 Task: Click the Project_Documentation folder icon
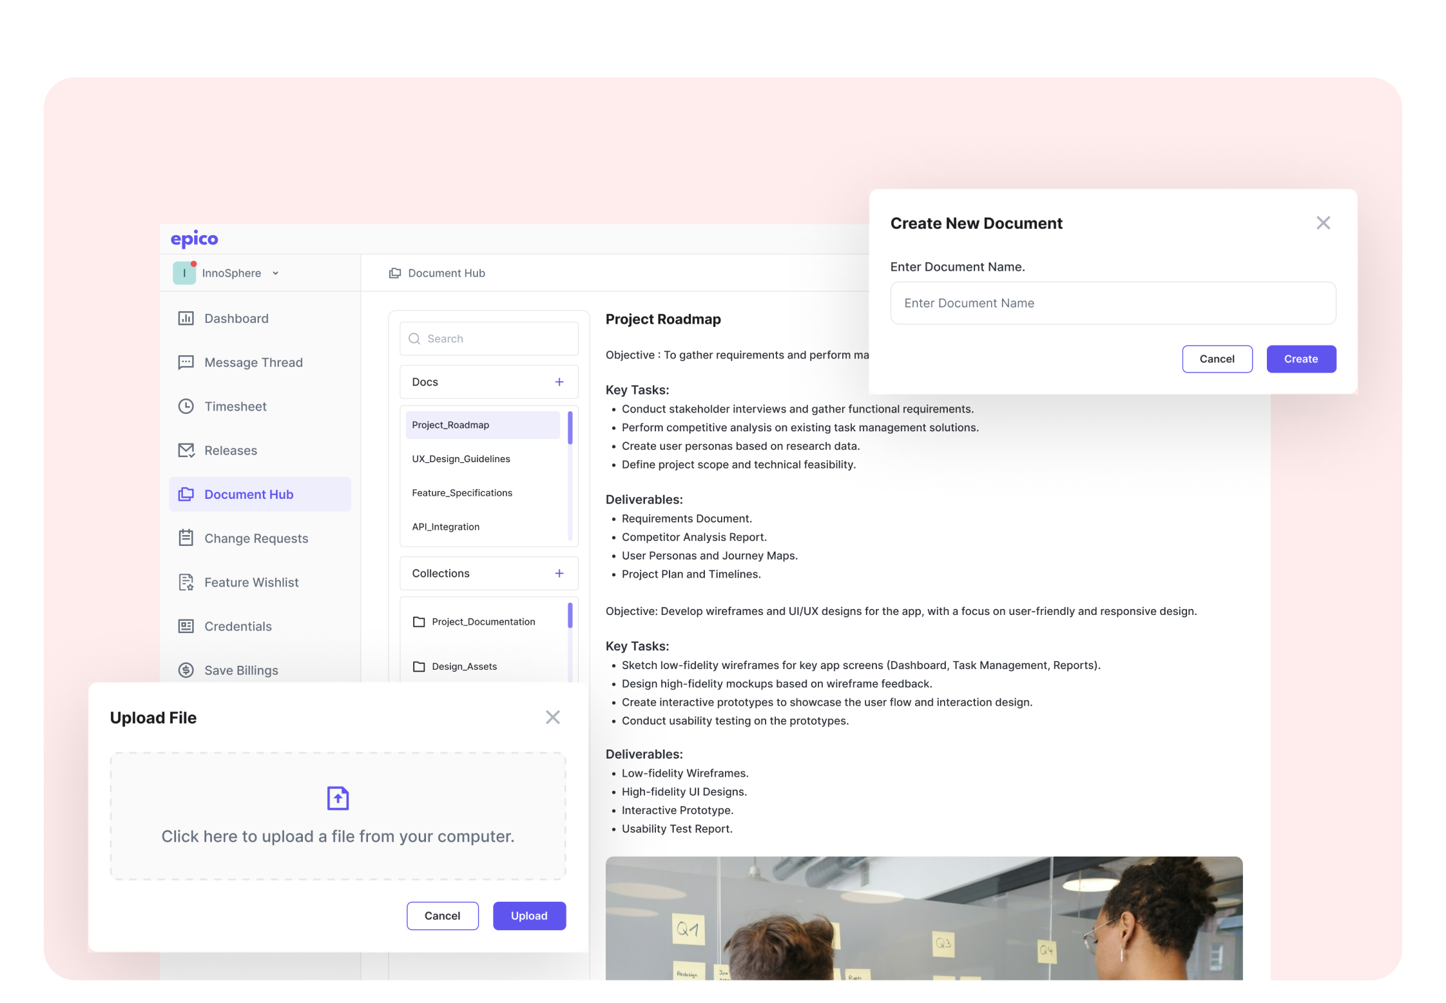tap(419, 622)
